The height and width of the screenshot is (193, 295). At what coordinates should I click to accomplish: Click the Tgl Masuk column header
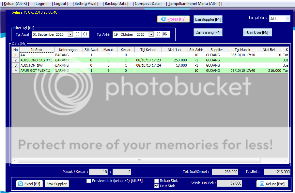pyautogui.click(x=242, y=50)
